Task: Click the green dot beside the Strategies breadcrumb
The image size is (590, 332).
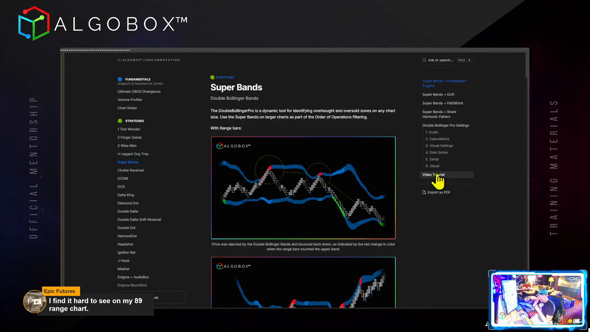Action: click(212, 77)
